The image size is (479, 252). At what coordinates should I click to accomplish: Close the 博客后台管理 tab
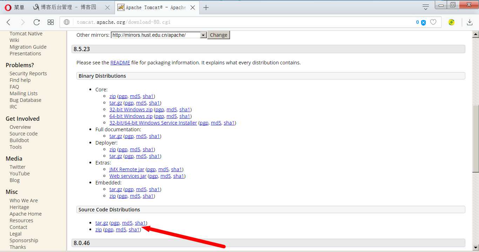point(108,7)
